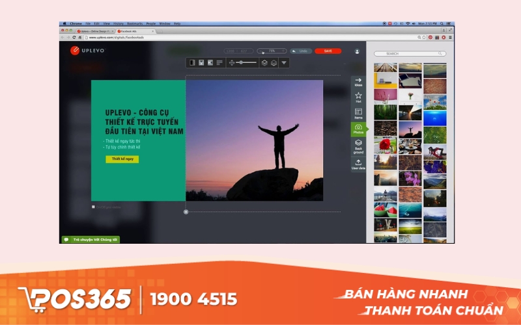
Task: Open the History menu
Action: click(119, 23)
